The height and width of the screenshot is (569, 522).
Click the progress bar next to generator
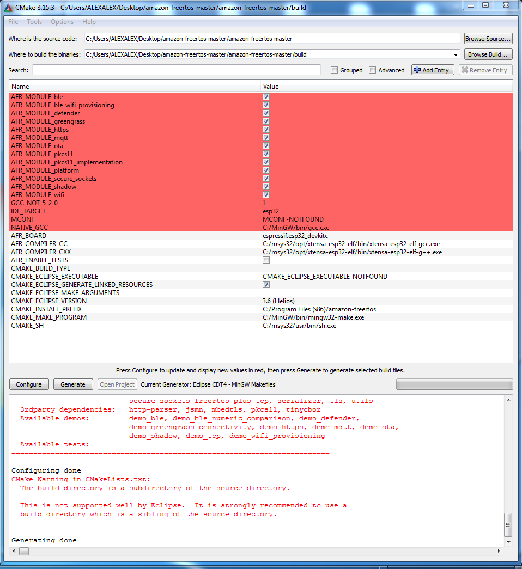coord(454,384)
